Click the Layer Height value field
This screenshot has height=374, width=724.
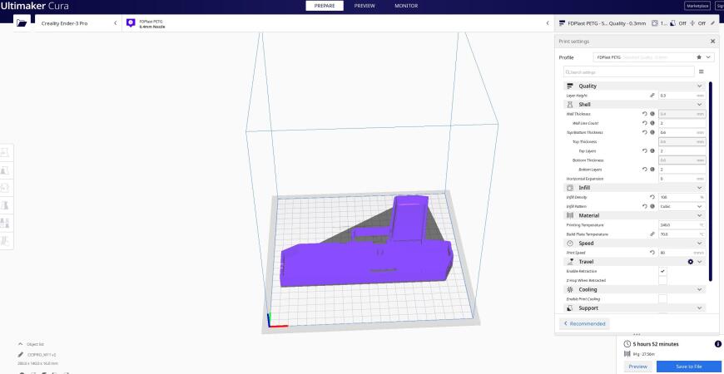(682, 96)
